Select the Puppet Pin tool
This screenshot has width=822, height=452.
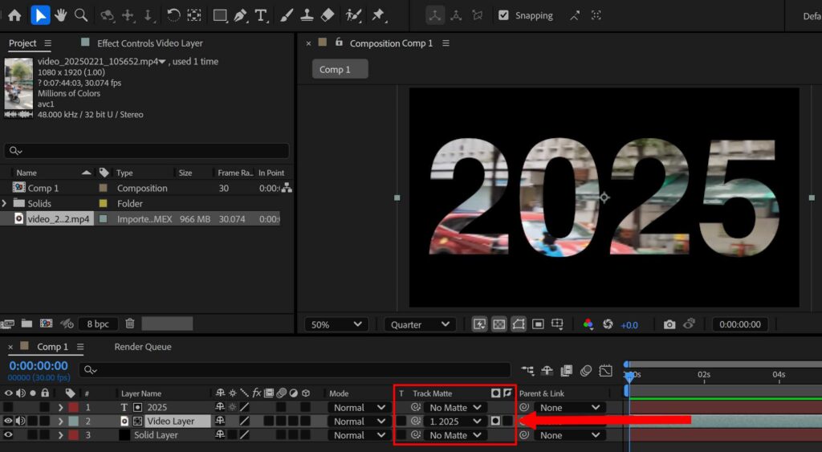coord(378,15)
